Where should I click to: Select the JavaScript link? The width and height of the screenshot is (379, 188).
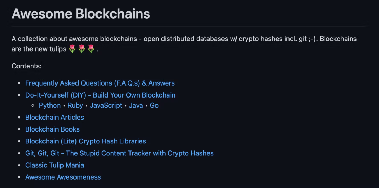(106, 105)
